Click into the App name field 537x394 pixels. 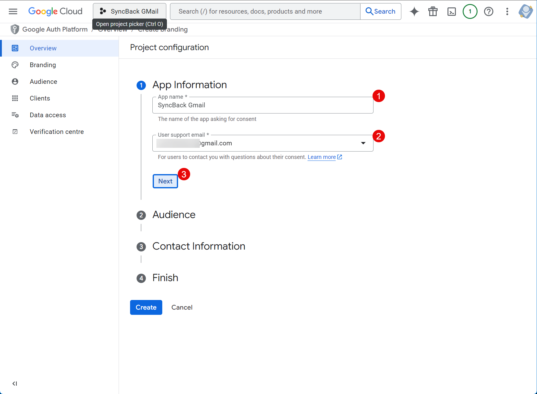pyautogui.click(x=263, y=105)
